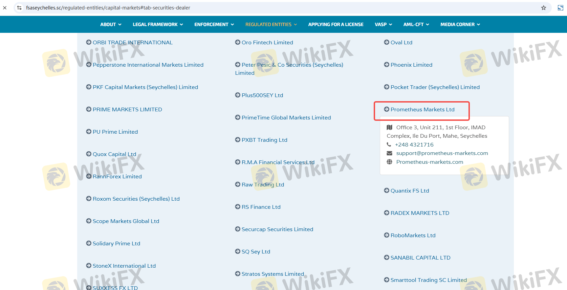The height and width of the screenshot is (290, 567).
Task: Open PRIME MARKETS LIMITED entry
Action: [x=127, y=109]
